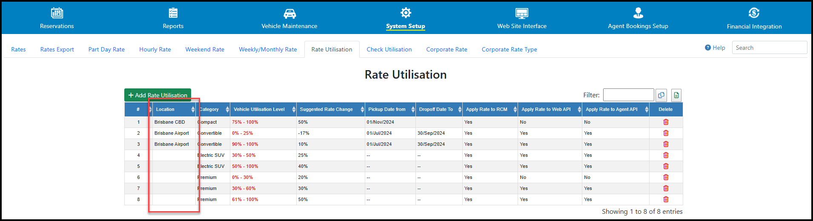Click inside the Search field
The height and width of the screenshot is (221, 813).
pyautogui.click(x=770, y=48)
